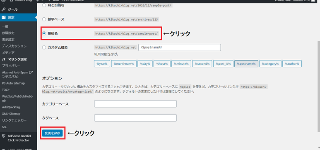Focus the custom structure /%postname%/ field

click(180, 47)
